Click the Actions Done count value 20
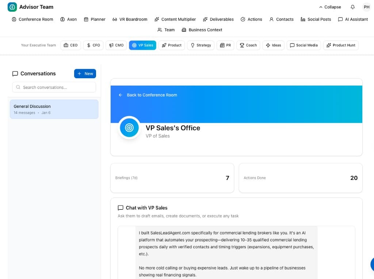This screenshot has width=374, height=279. click(x=354, y=178)
